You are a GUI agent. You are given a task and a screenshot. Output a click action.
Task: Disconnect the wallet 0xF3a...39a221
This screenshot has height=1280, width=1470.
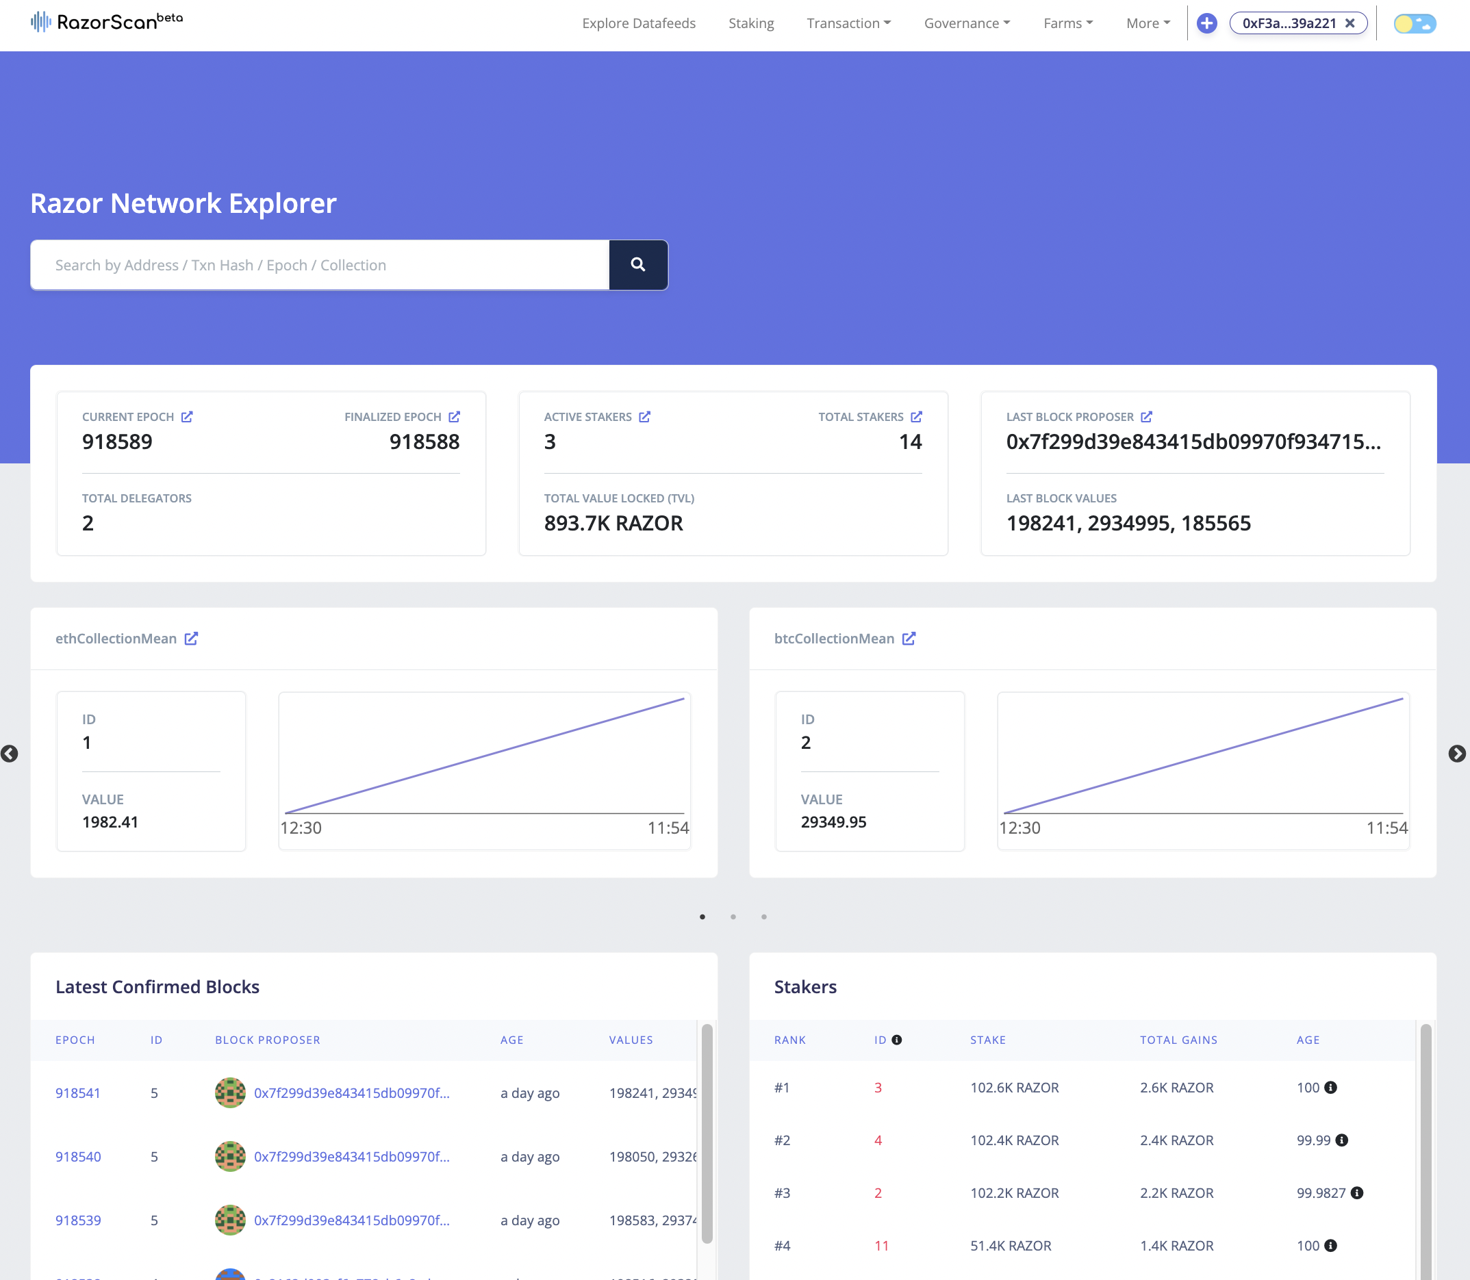coord(1351,23)
